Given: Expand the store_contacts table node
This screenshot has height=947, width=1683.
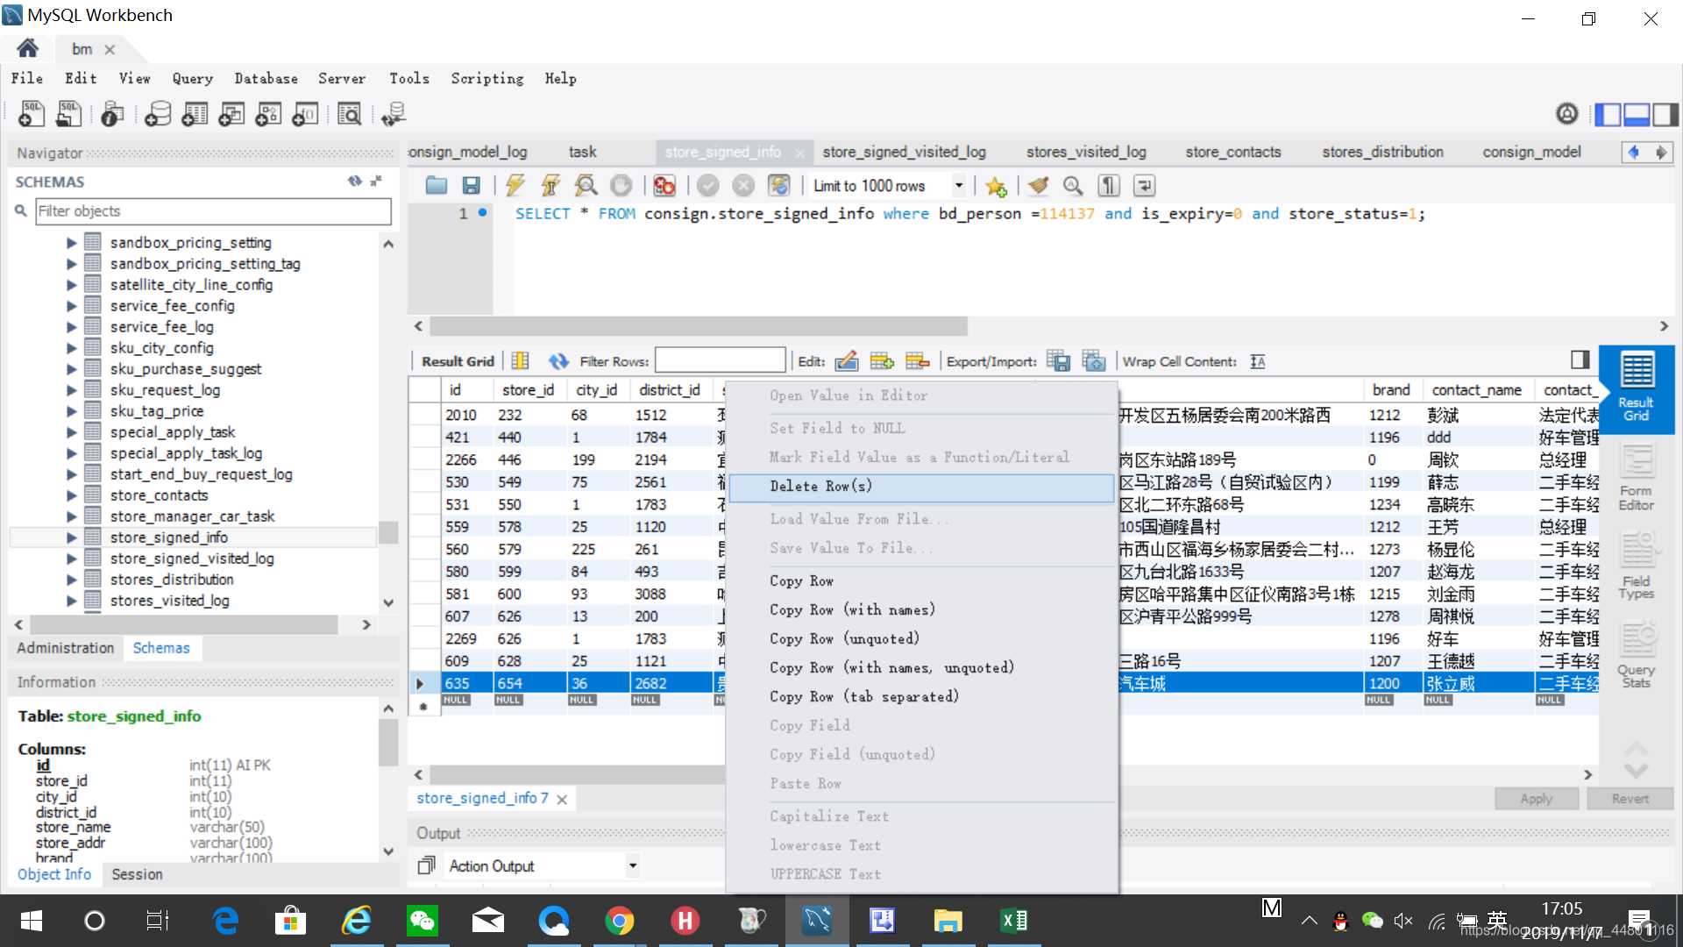Looking at the screenshot, I should (x=72, y=495).
